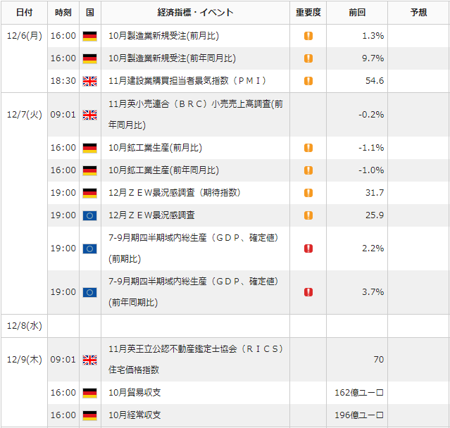The height and width of the screenshot is (428, 450).
Task: Click German flag beside 10月鉱工業生産(前月比)
Action: pos(90,148)
